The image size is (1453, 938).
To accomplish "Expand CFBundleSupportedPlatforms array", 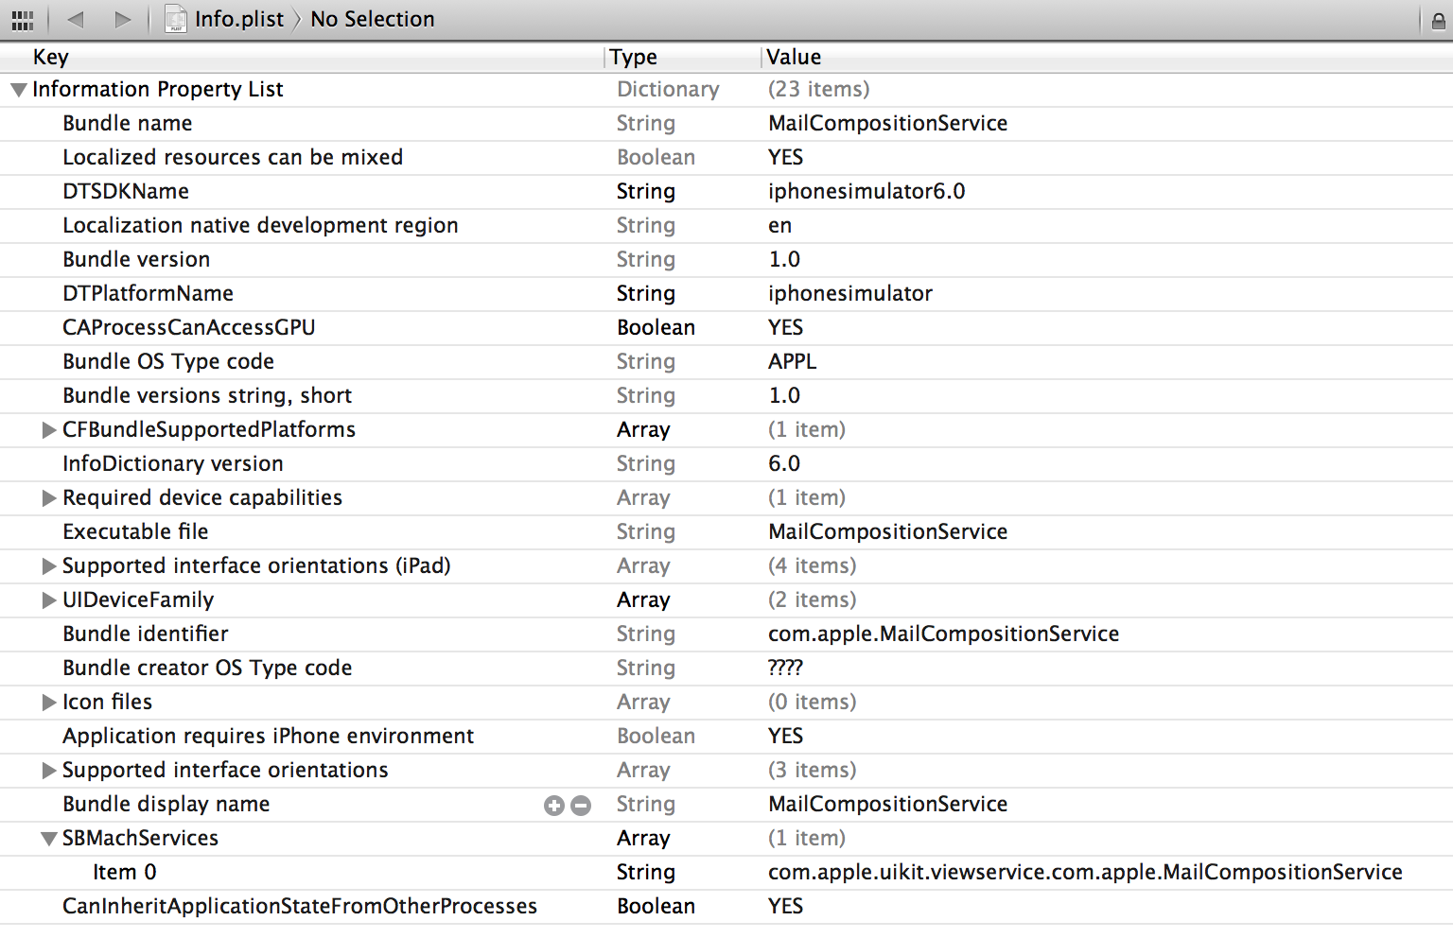I will click(49, 430).
